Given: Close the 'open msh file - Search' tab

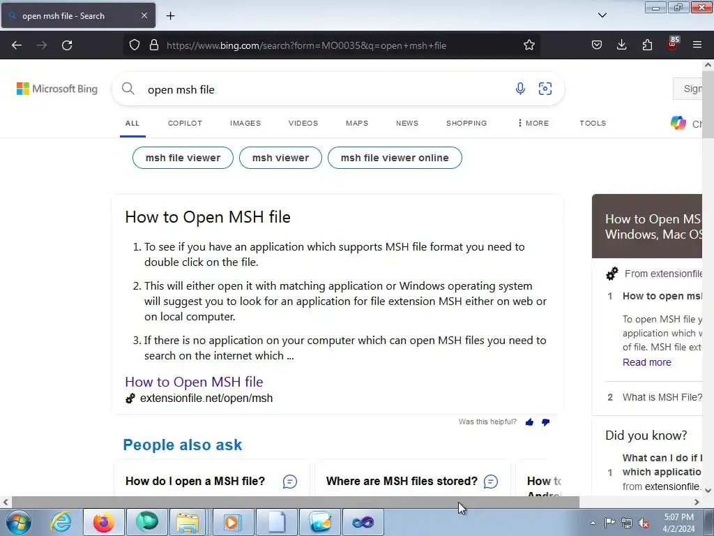Looking at the screenshot, I should (144, 15).
